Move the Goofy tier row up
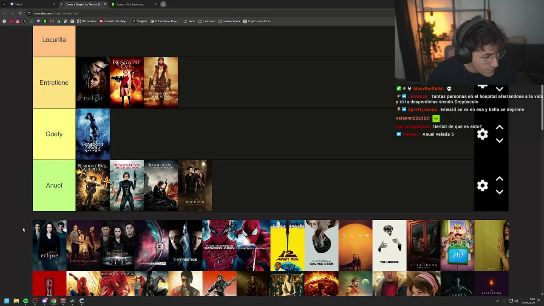The width and height of the screenshot is (544, 306). 499,127
